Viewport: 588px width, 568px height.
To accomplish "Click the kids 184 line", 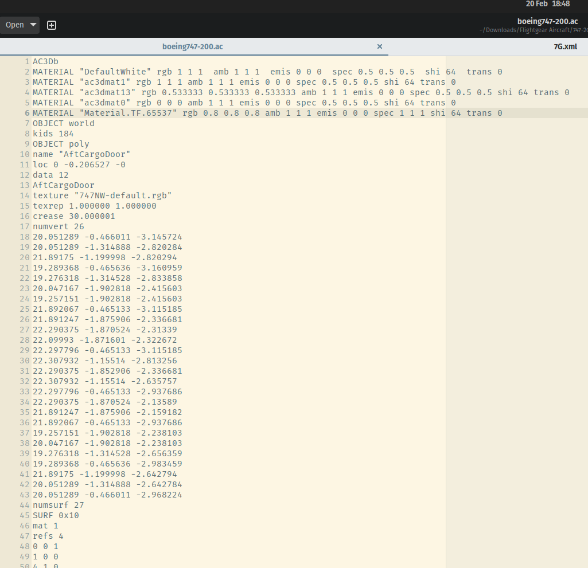I will pos(53,134).
